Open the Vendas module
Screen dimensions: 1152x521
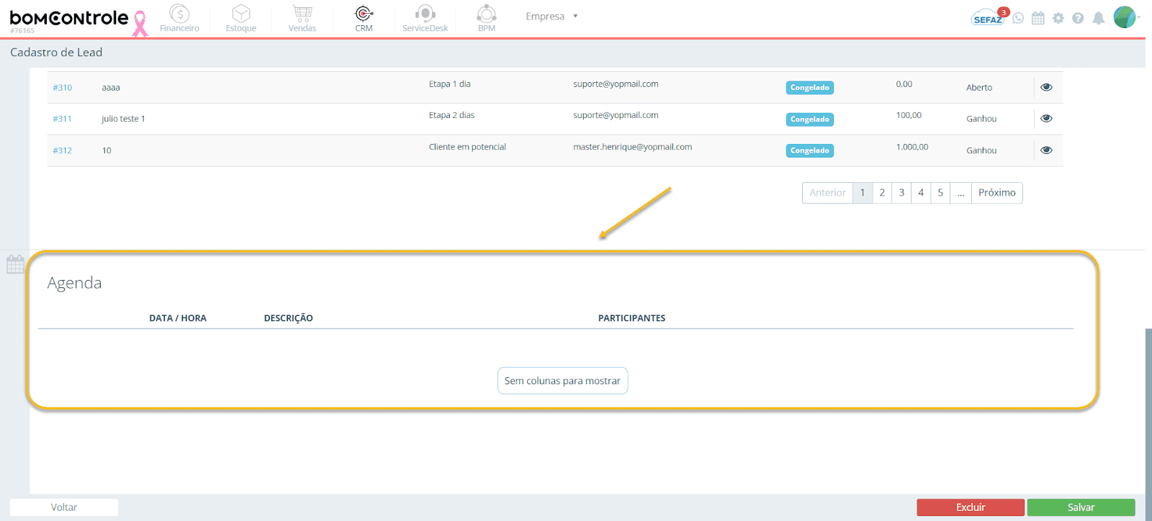tap(302, 19)
